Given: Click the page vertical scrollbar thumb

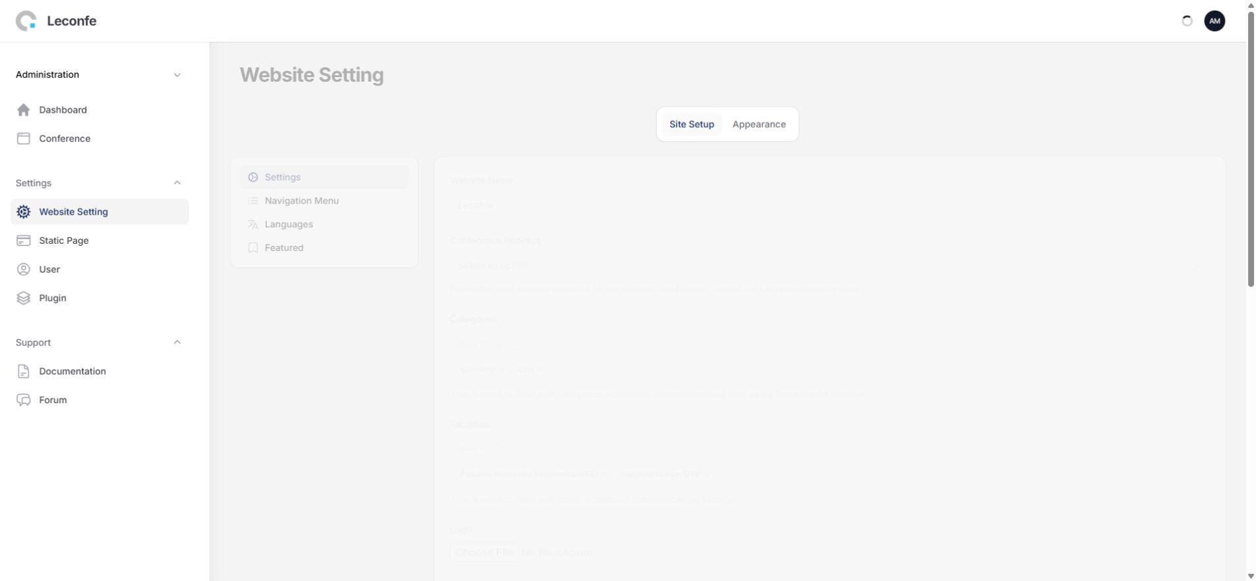Looking at the screenshot, I should pyautogui.click(x=1251, y=149).
